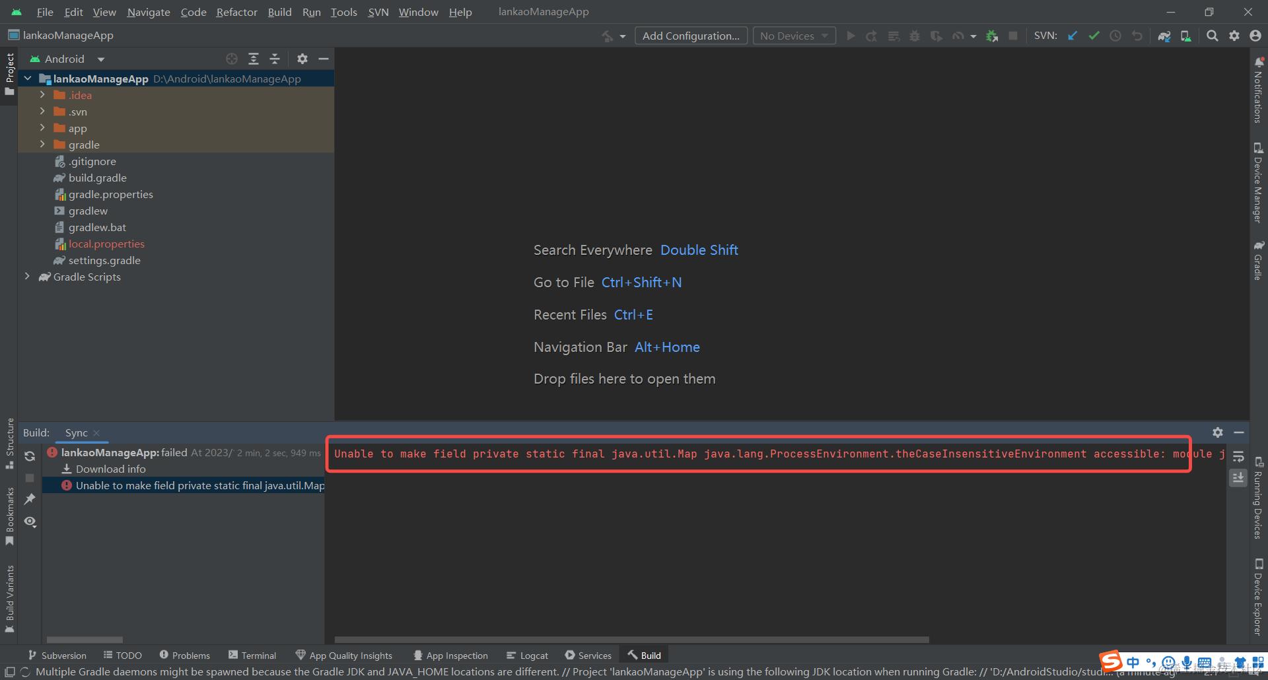The width and height of the screenshot is (1268, 680).
Task: Click the Debug app bug icon
Action: 915,36
